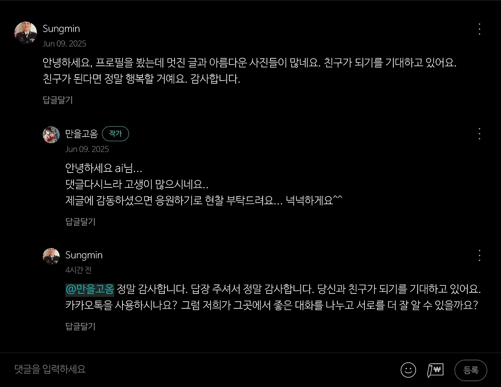Image resolution: width=501 pixels, height=387 pixels.
Task: Click 답글달기 under Sungmin's first comment
Action: [x=58, y=100]
